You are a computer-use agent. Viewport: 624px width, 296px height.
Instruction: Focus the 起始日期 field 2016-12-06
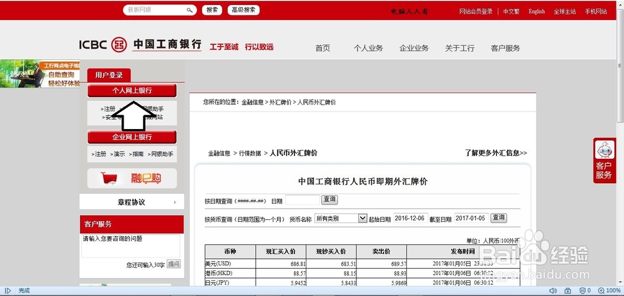point(411,218)
